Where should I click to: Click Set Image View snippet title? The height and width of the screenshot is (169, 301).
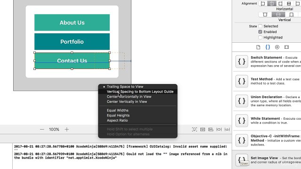point(264,158)
